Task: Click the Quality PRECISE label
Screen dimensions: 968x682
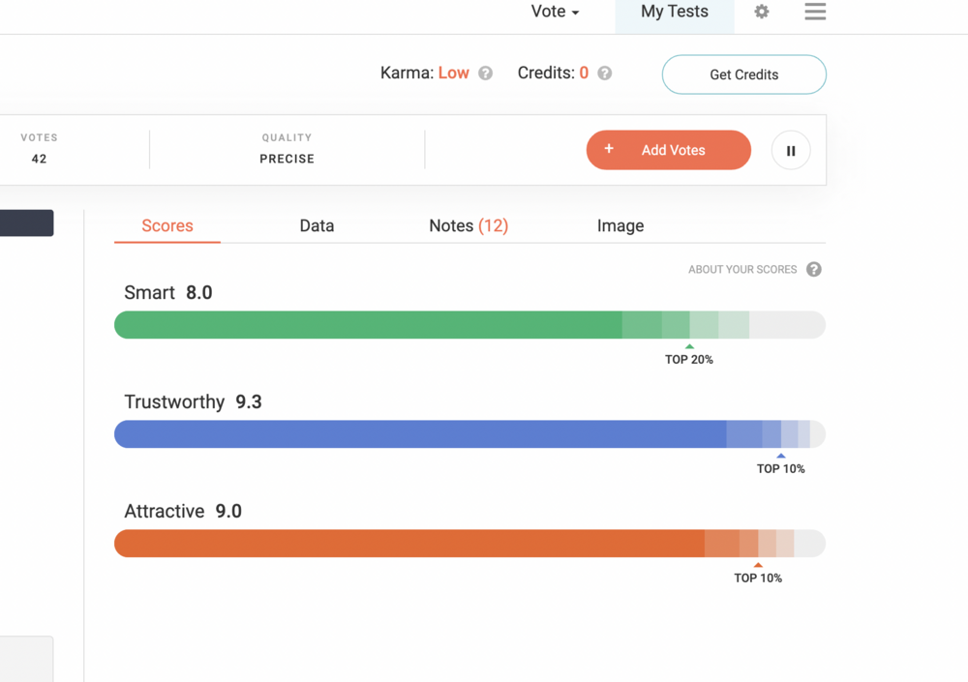Action: (287, 159)
